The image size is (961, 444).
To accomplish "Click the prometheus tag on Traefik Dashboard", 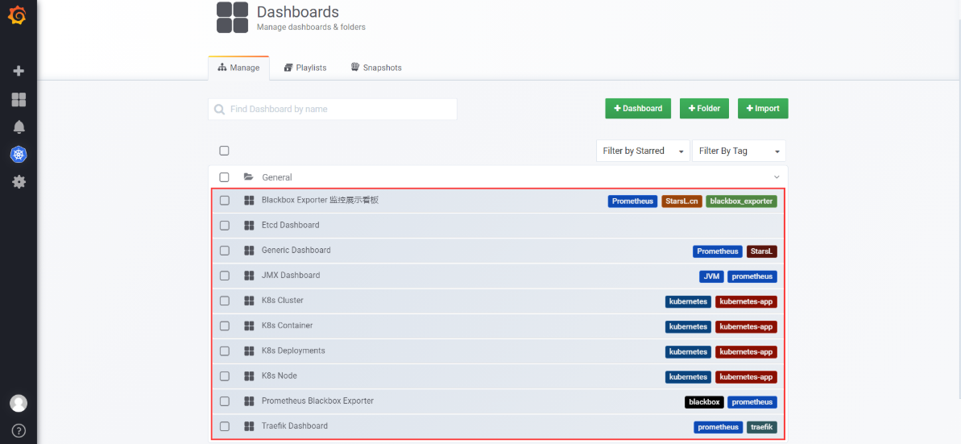I will [719, 427].
